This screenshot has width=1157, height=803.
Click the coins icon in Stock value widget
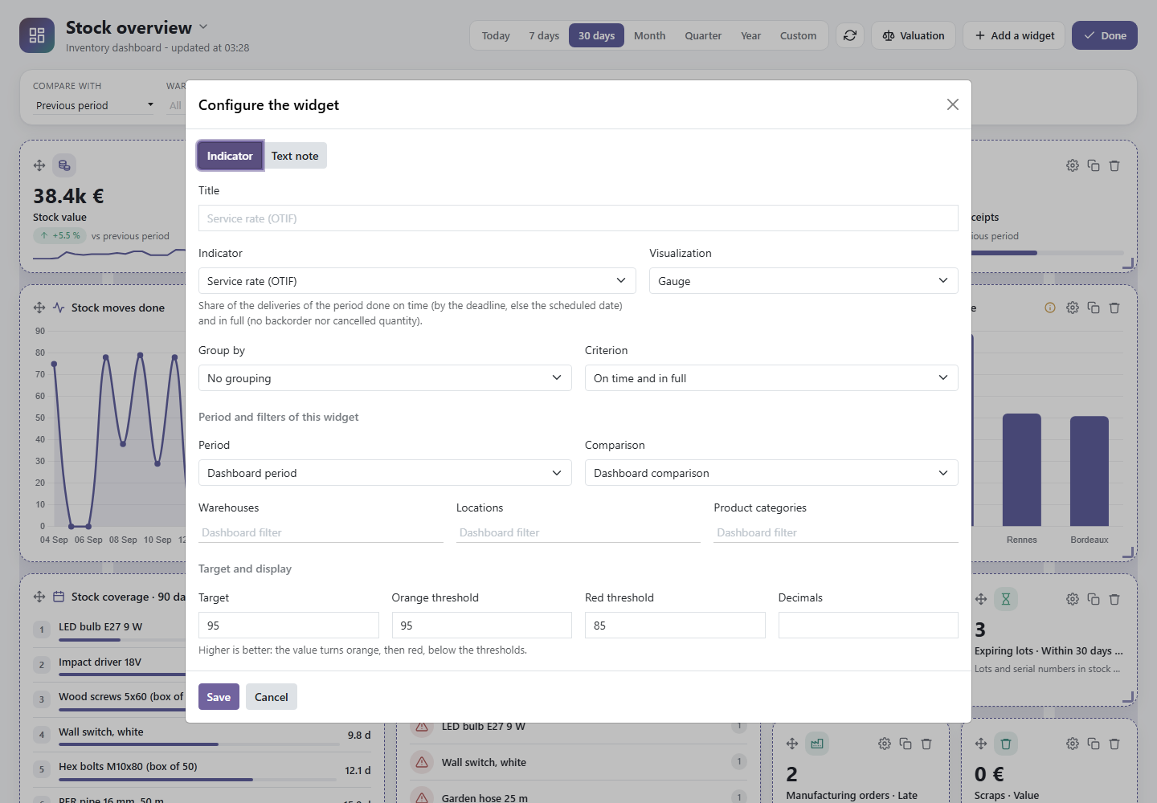[x=64, y=165]
